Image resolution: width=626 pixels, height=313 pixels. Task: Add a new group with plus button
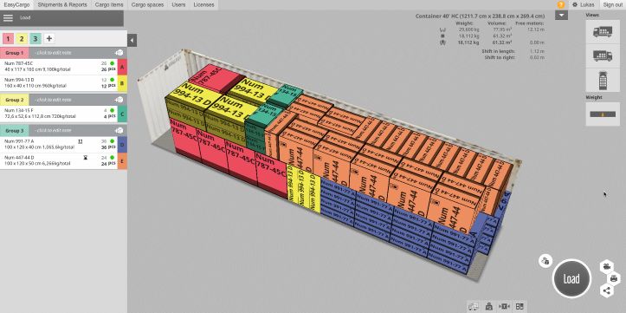49,39
